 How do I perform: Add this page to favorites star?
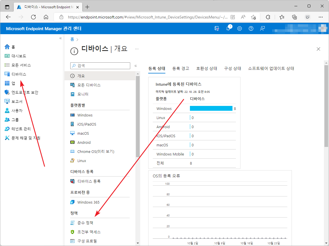coord(254,17)
